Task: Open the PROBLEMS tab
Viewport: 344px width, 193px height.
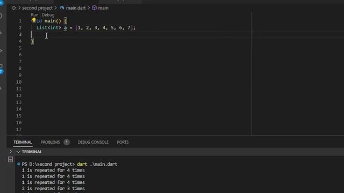Action: coord(50,142)
